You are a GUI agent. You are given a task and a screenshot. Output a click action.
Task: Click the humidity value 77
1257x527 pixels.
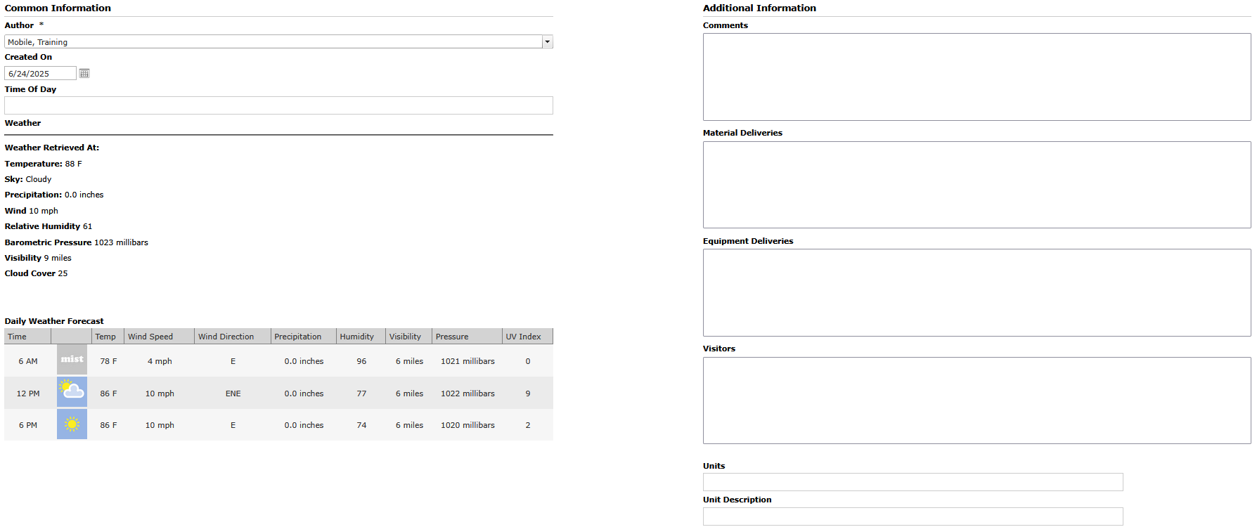click(x=361, y=393)
